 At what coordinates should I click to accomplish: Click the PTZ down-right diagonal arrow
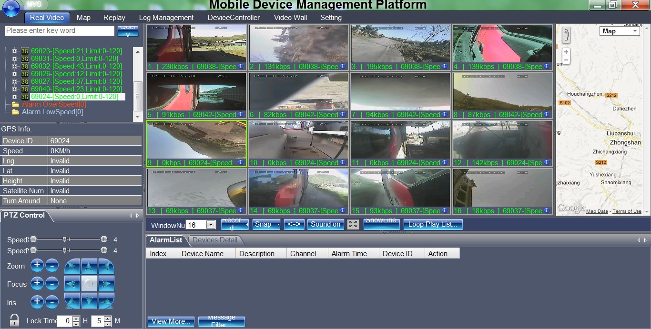click(x=106, y=301)
